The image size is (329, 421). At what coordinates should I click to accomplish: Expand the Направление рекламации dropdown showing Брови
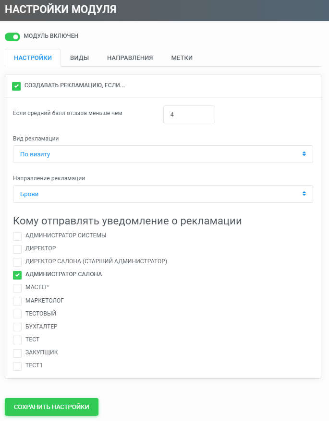coord(163,194)
